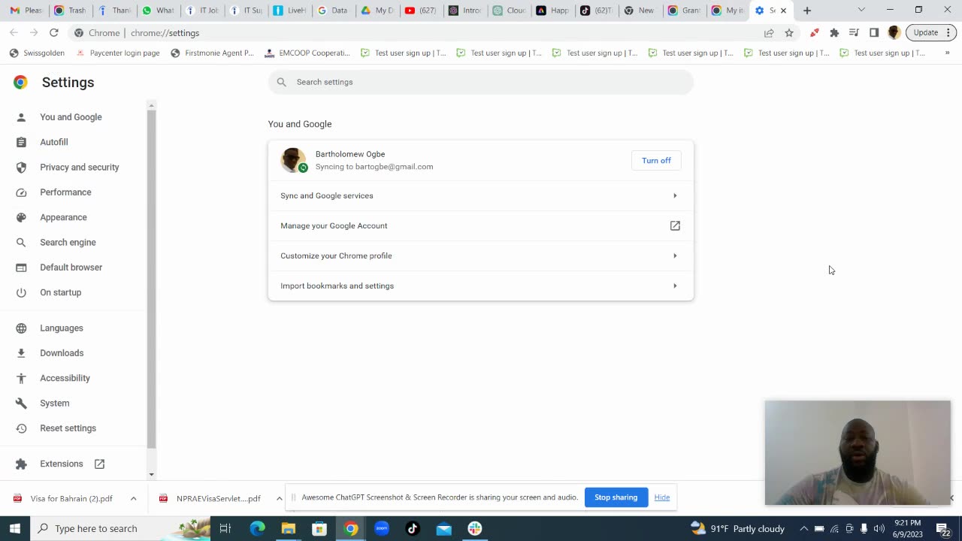
Task: Click the profile avatar in sync card
Action: tap(293, 160)
